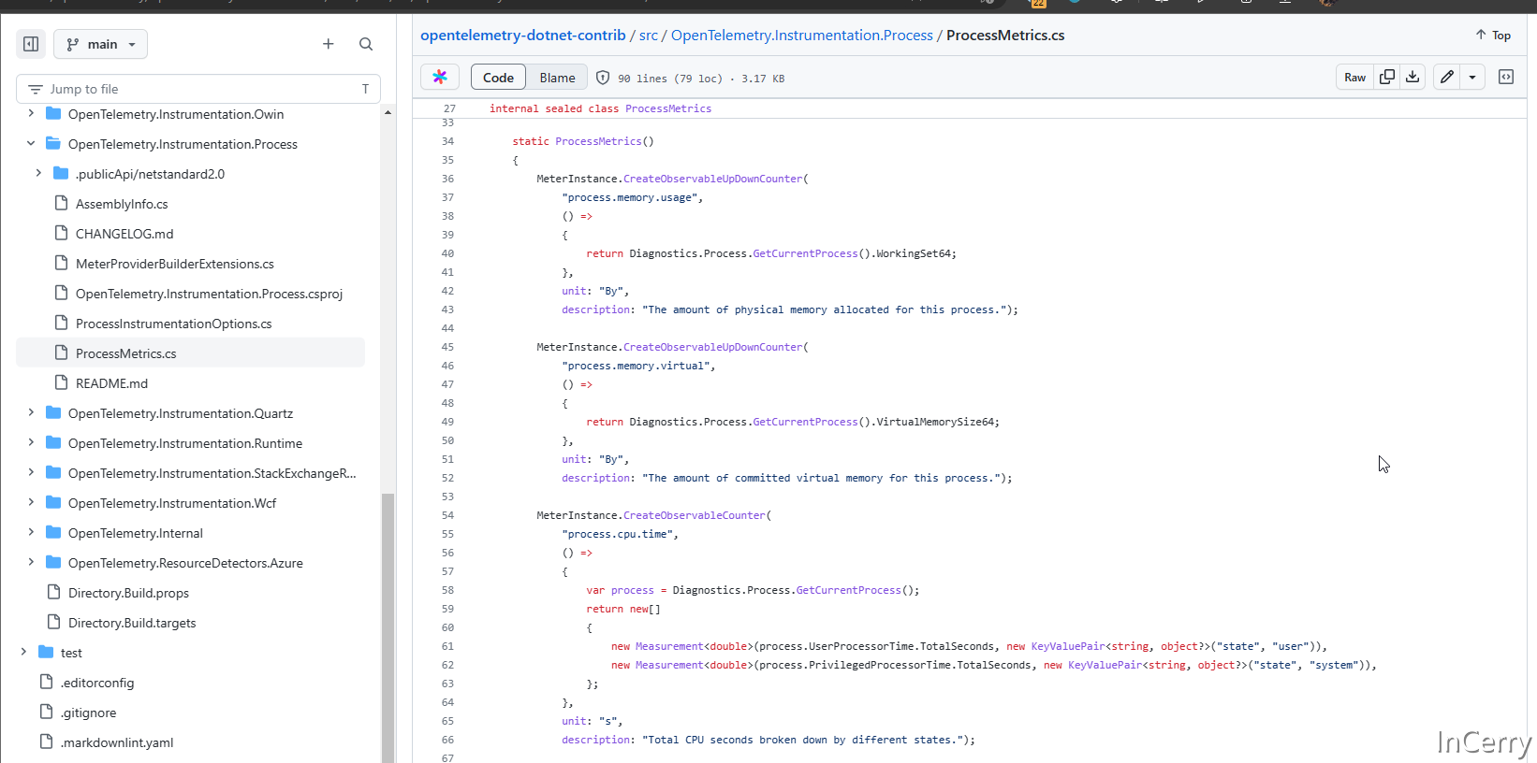Expand the OpenTelemetry.Instrumentation.Quartz folder
The image size is (1537, 763).
point(31,413)
